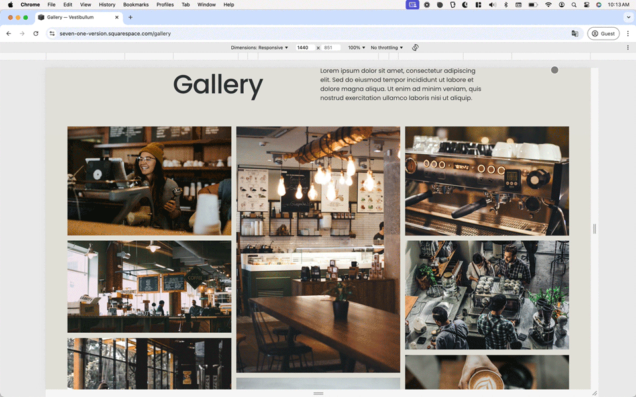The image size is (636, 397).
Task: Select the Gallery — Vestibulum tab
Action: [x=79, y=17]
